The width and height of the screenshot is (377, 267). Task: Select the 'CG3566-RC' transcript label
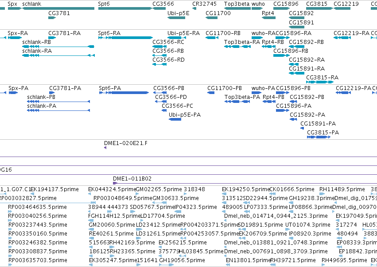168,42
